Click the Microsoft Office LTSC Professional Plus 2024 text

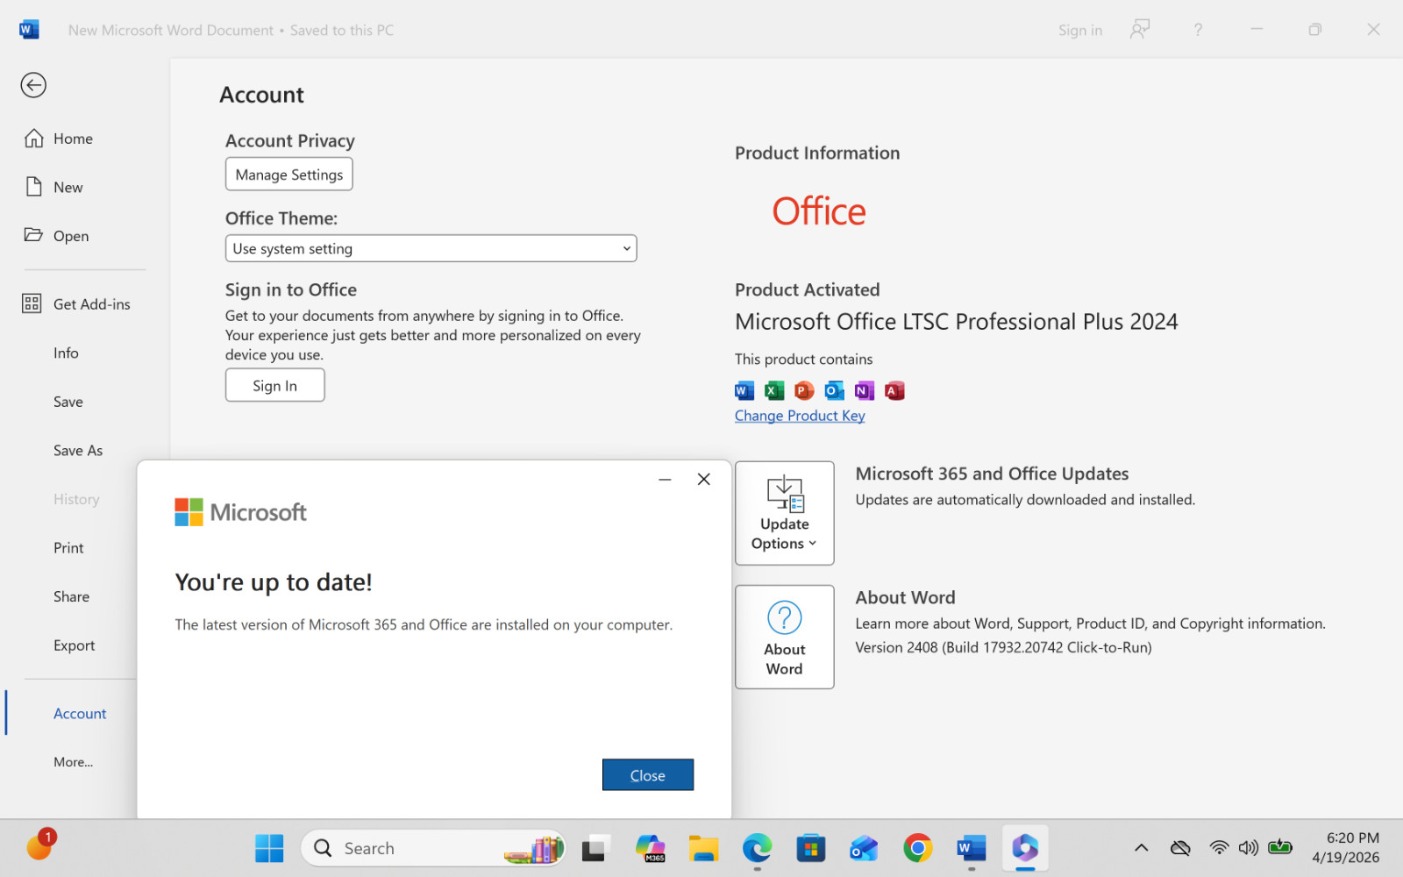[956, 322]
